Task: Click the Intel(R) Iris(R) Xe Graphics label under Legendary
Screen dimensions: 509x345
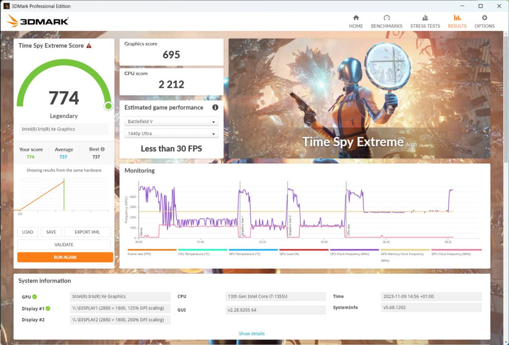Action: pos(64,129)
